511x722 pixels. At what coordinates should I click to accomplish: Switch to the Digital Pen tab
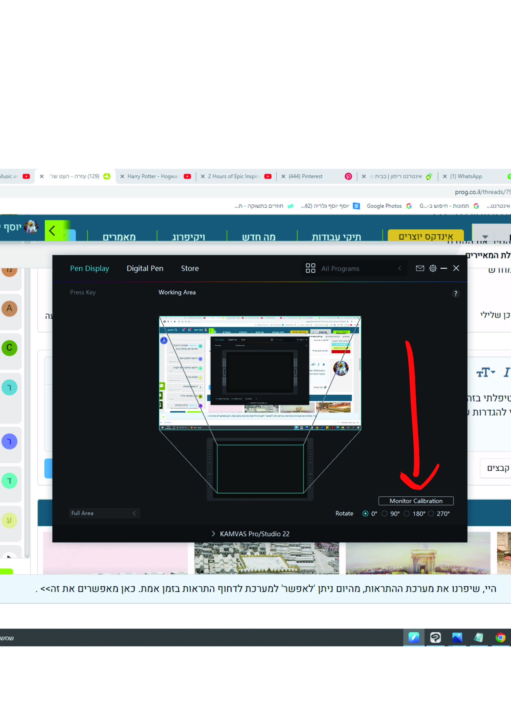(145, 268)
